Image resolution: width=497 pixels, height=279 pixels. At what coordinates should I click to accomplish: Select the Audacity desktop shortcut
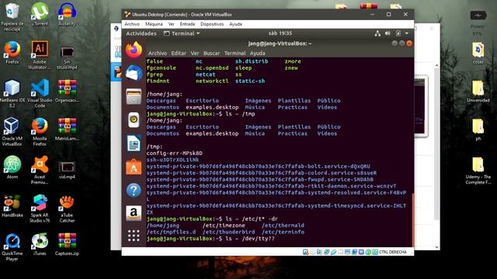point(67,14)
